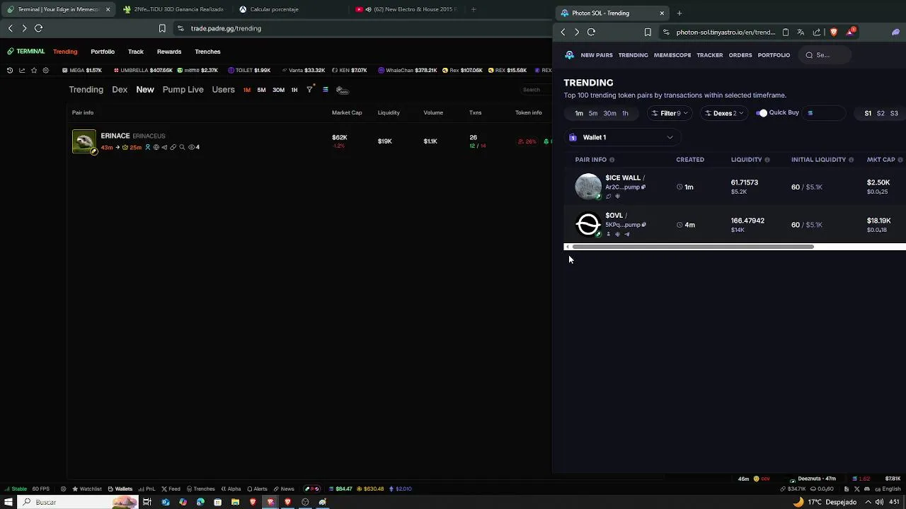Reload the Padre terminal page
Screen dimensions: 906x509
(39, 28)
